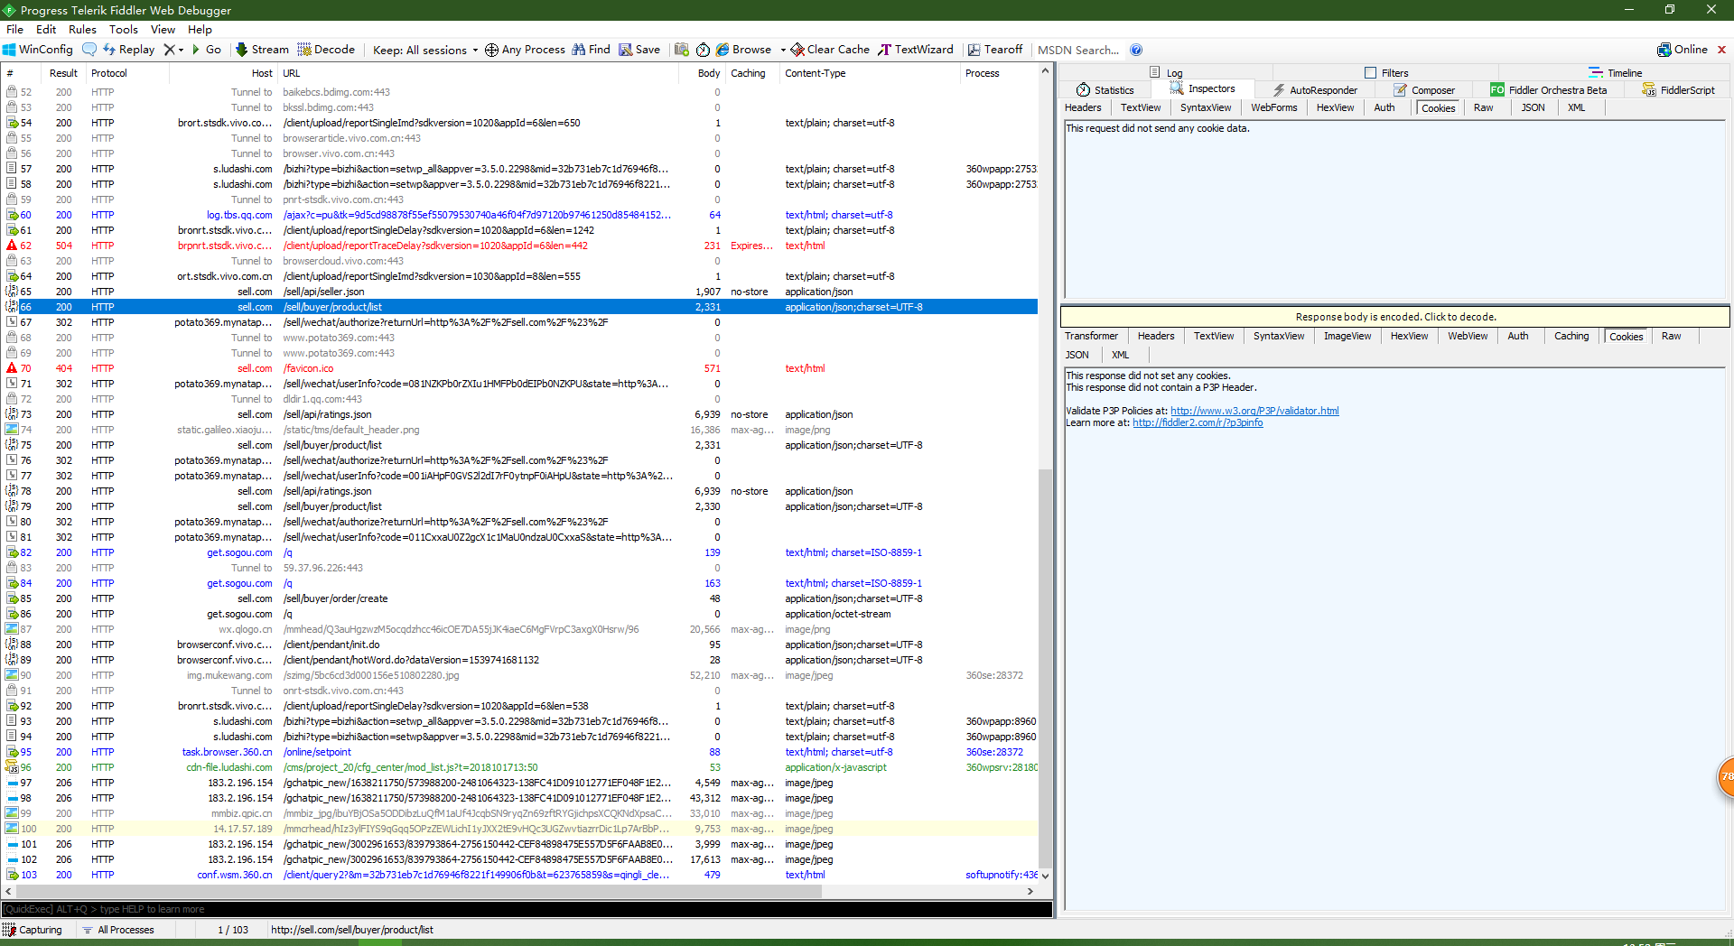Open the Edit menu
Viewport: 1734px width, 946px height.
(46, 29)
